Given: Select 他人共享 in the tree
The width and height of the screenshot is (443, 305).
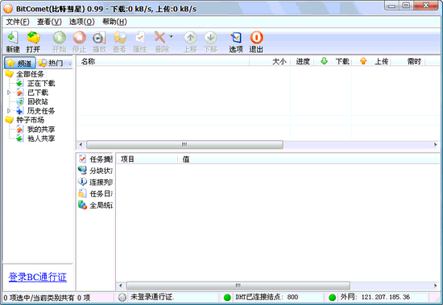Looking at the screenshot, I should 41,138.
